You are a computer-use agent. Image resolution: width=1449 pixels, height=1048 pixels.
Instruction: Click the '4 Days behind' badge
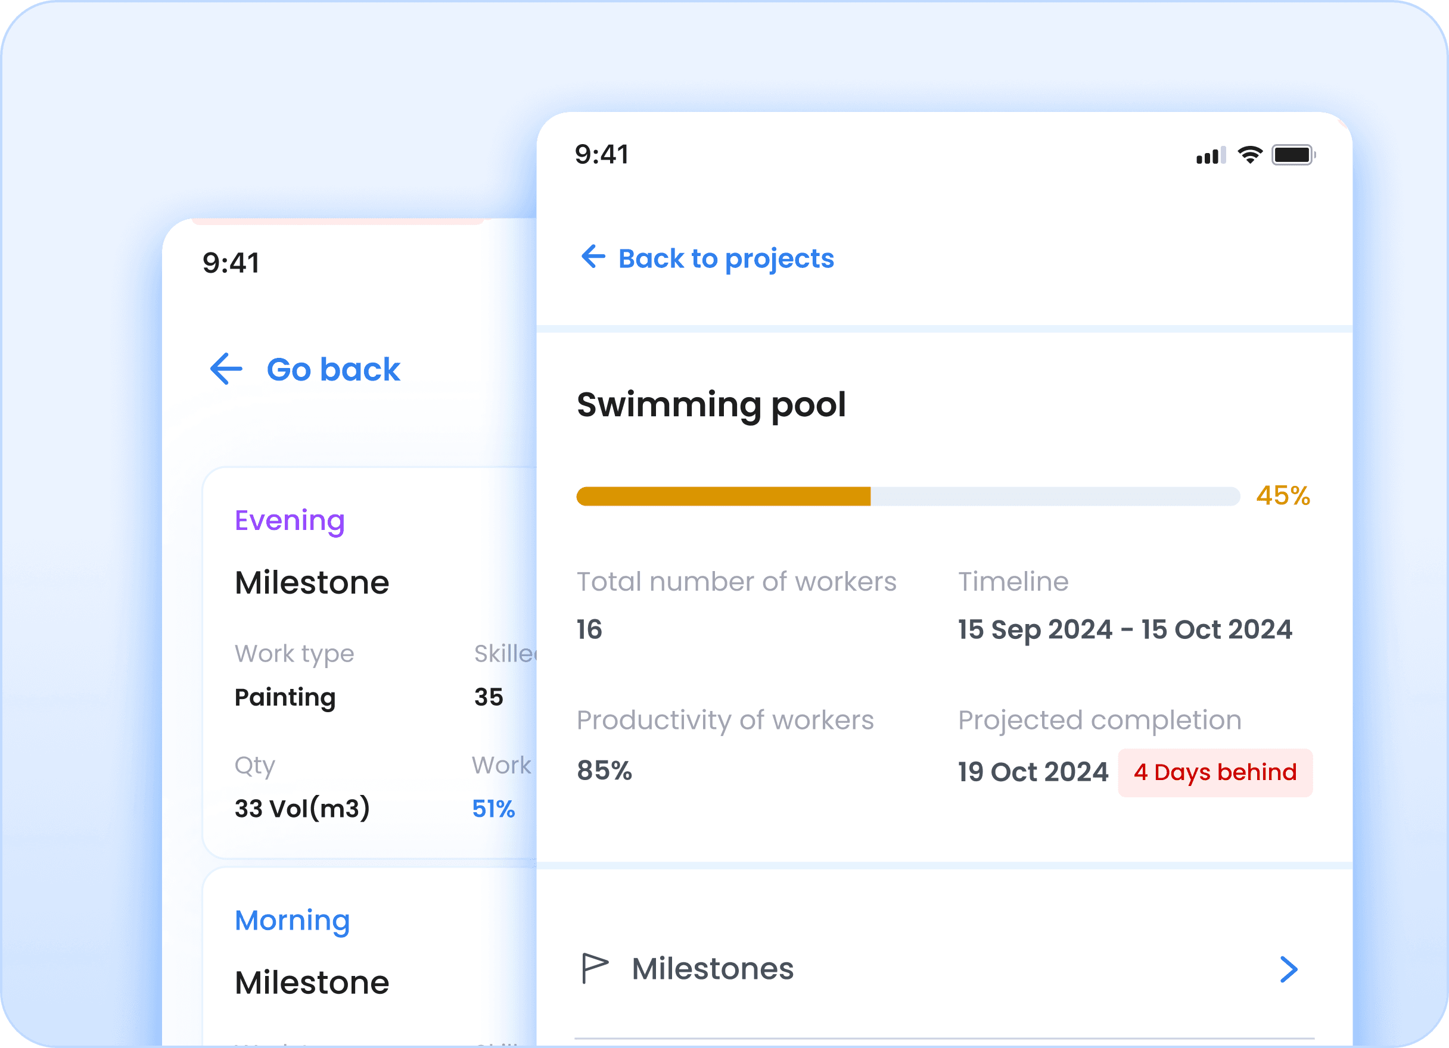click(x=1214, y=772)
